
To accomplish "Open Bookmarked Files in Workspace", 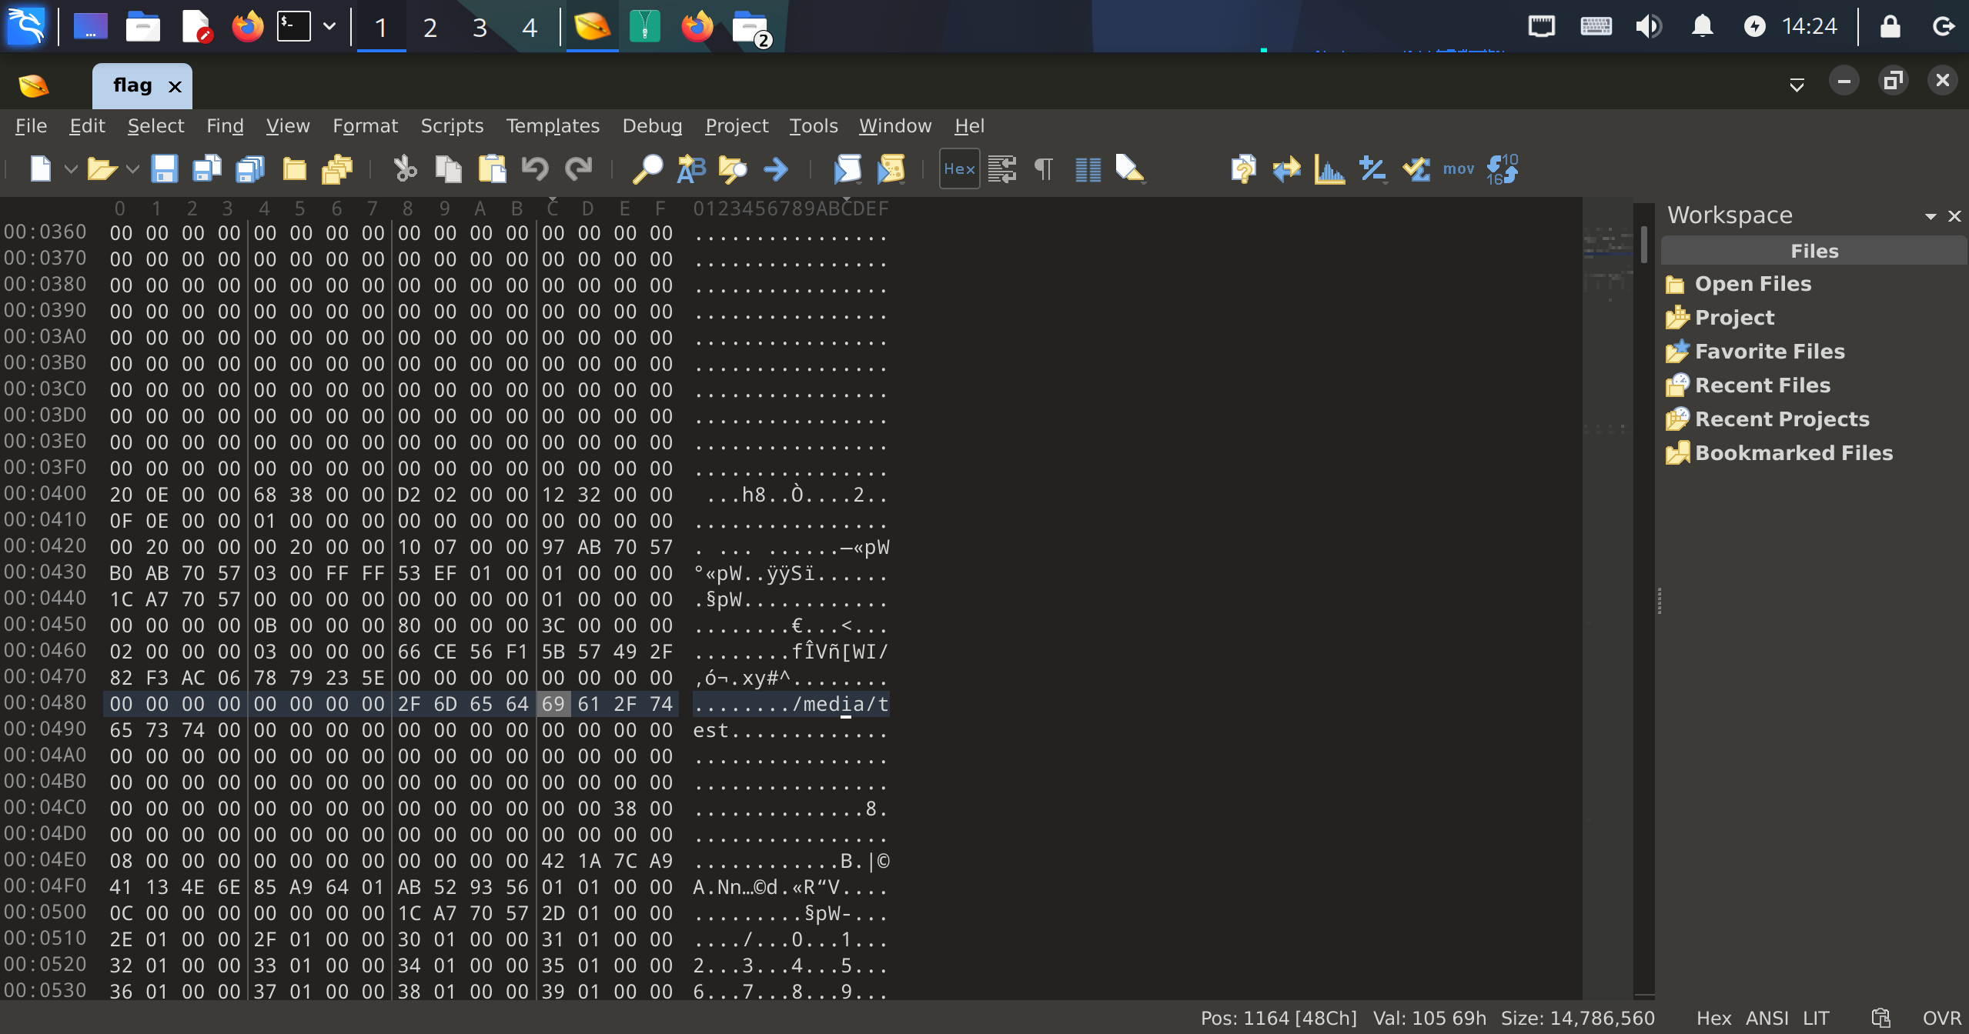I will pos(1793,452).
